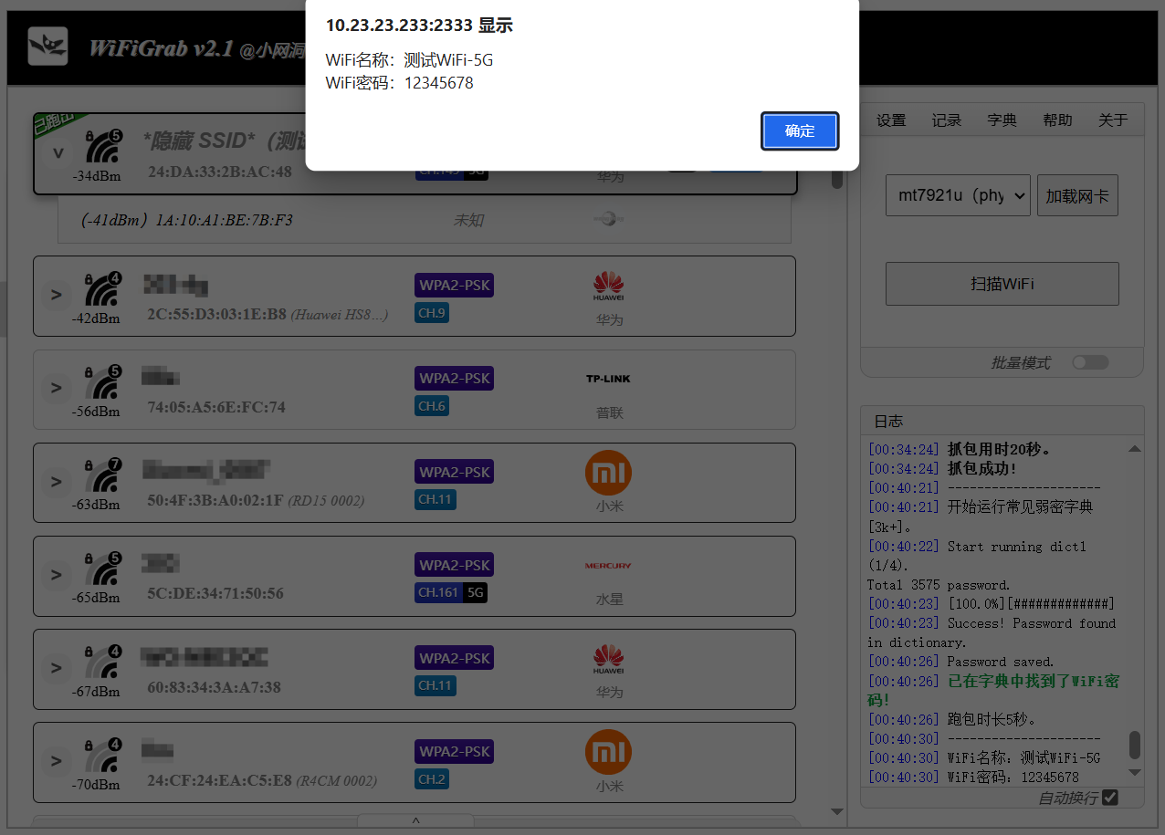Click the WPA2-PSK badge for 24:CF:24:EA:C5:E8
Viewport: 1165px width, 835px height.
(x=454, y=752)
